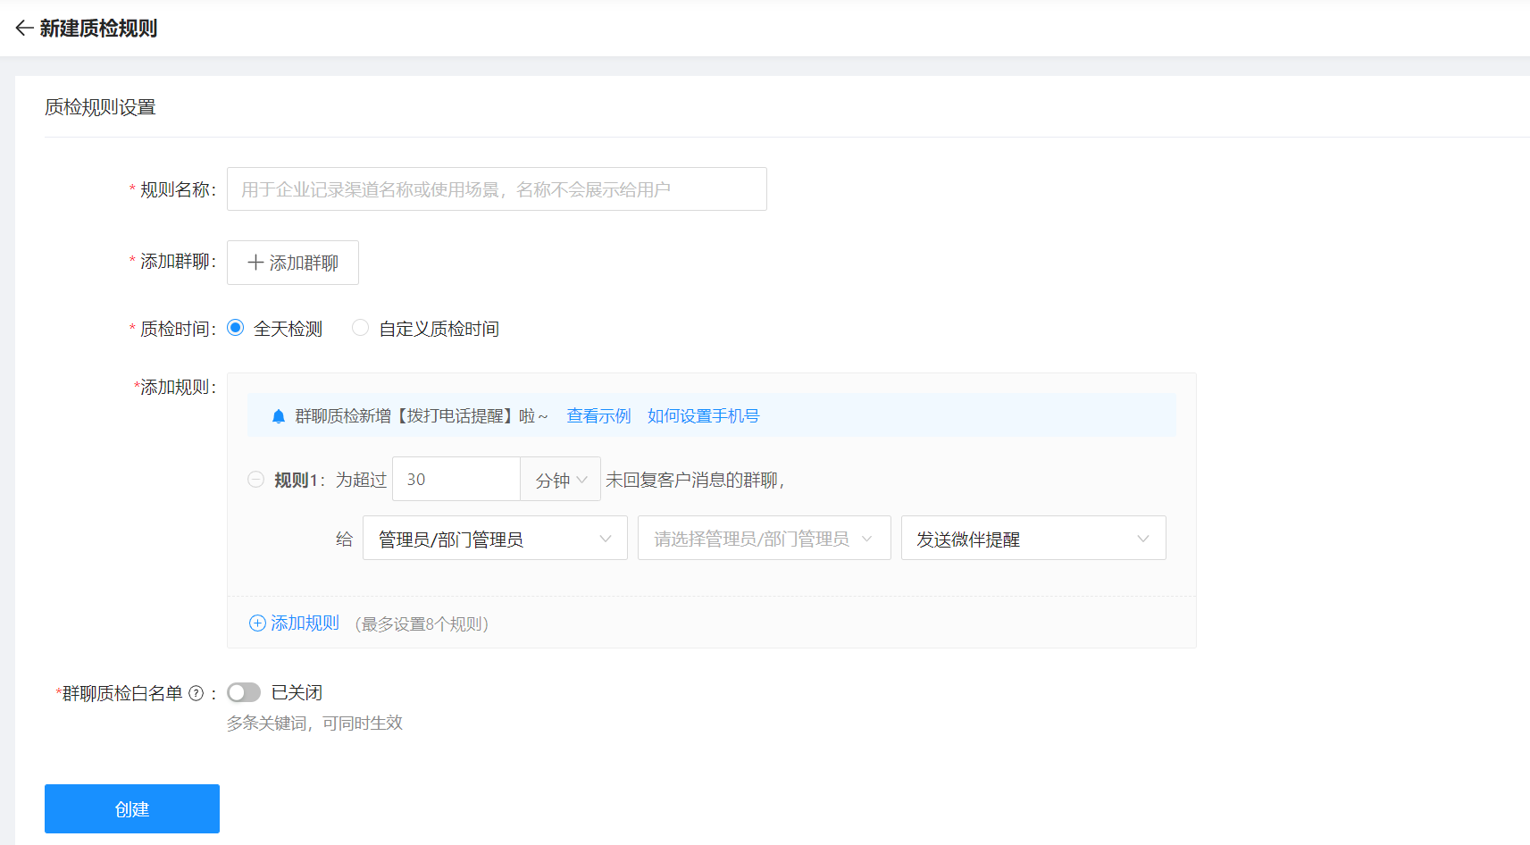Click the 30 timeout value field
This screenshot has width=1530, height=845.
tap(456, 480)
